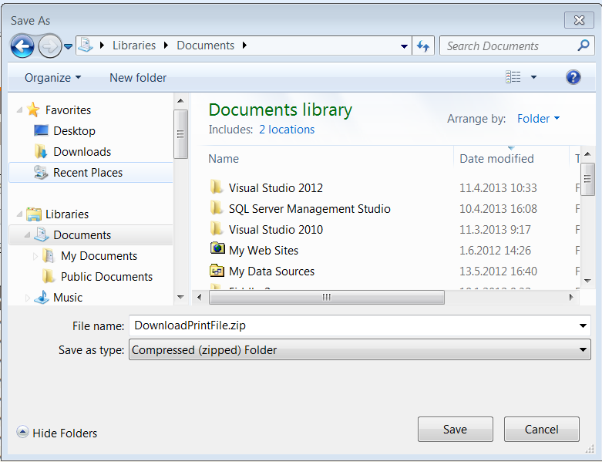Click the Change your view icon
The height and width of the screenshot is (462, 602).
[513, 77]
